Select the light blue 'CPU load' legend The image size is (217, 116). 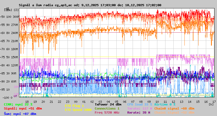[x=139, y=104]
